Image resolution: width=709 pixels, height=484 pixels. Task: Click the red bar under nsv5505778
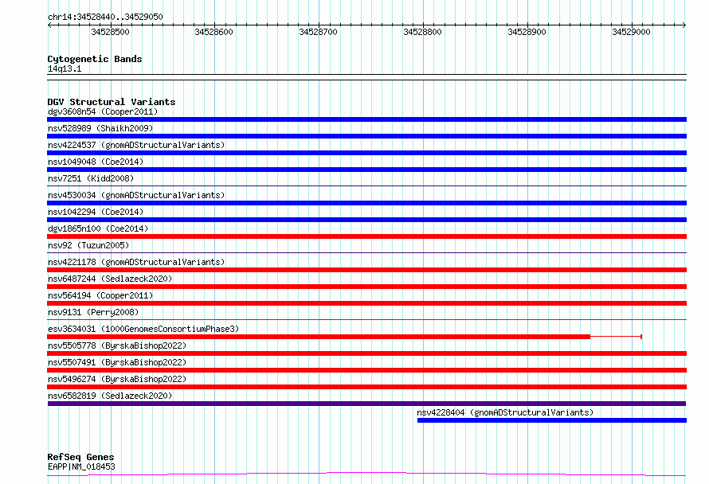click(366, 353)
